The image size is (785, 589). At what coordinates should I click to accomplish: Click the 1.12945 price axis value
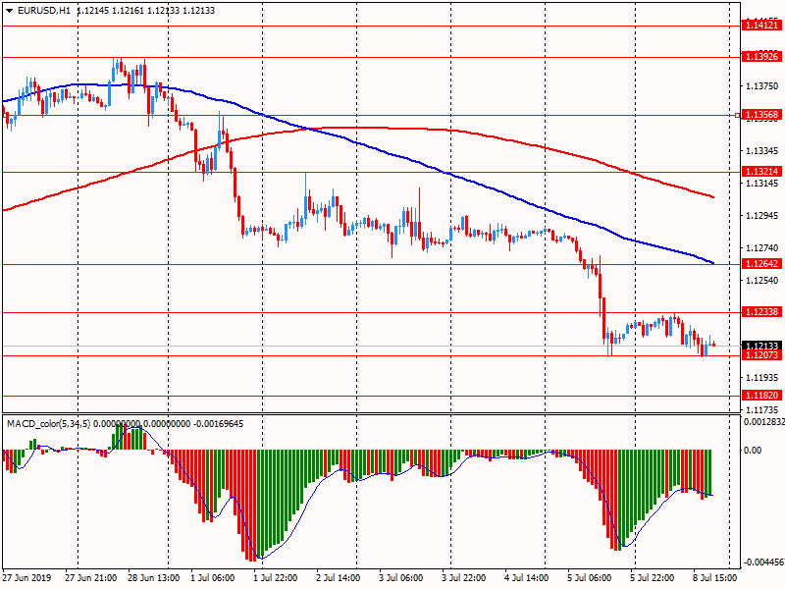[x=762, y=215]
